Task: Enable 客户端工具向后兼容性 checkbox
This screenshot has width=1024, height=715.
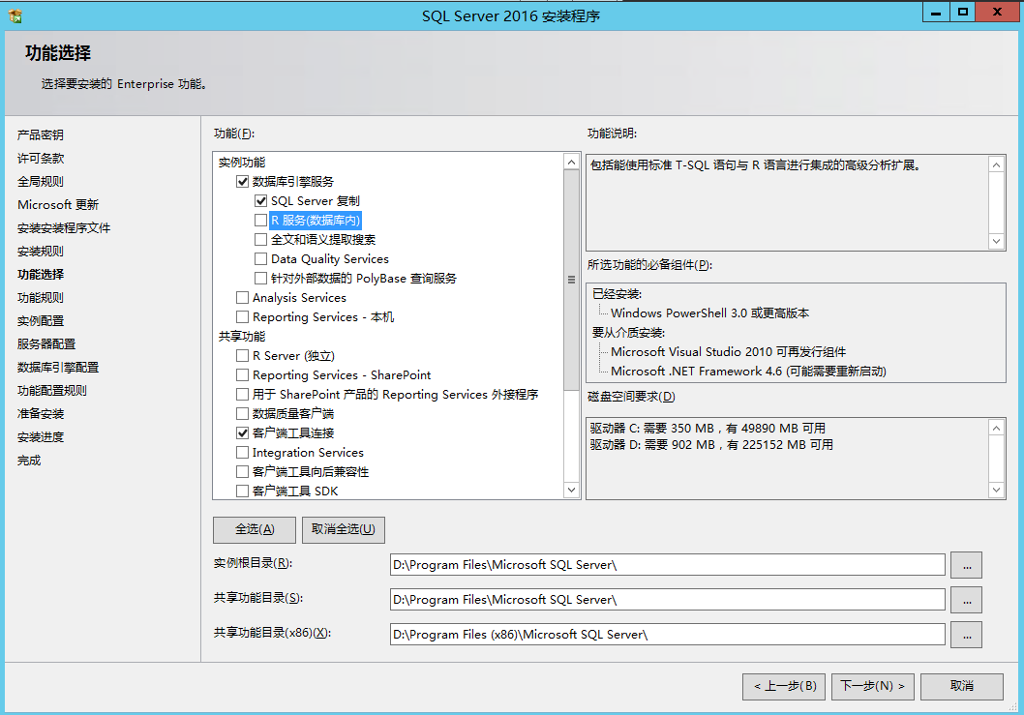Action: (242, 471)
